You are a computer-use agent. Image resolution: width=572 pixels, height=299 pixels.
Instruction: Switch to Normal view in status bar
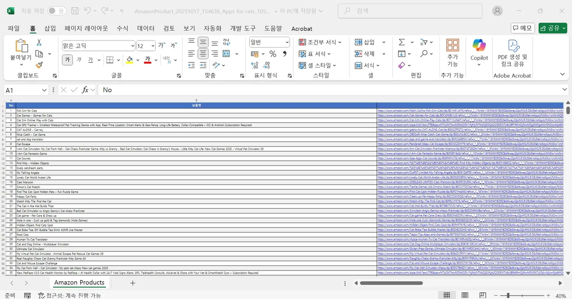447,295
